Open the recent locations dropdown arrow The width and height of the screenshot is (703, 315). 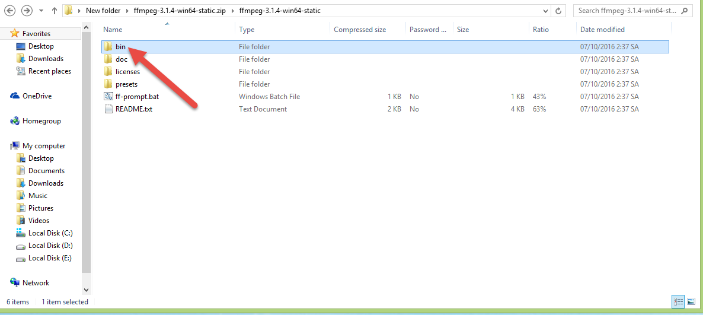coord(41,11)
